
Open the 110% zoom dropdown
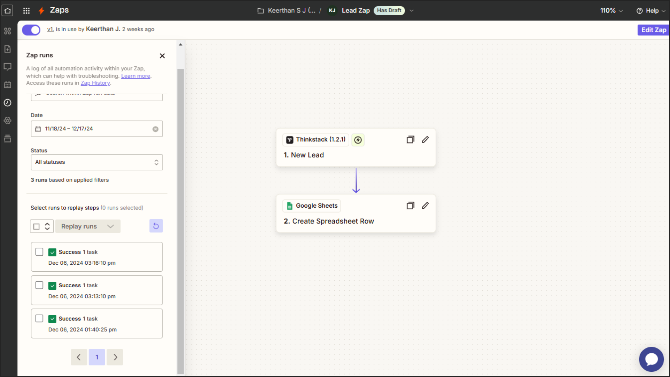pos(611,11)
